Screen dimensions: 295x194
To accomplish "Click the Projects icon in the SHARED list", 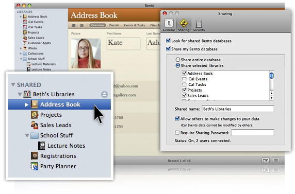I will coord(35,115).
